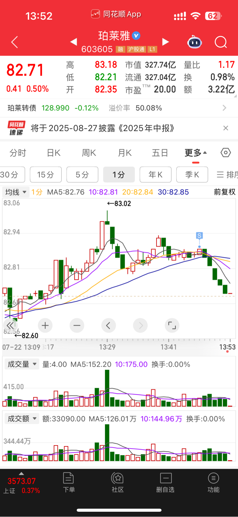Screen dimensions: 238x517
Task: Open the 均线 indicator dropdown
Action: click(15, 192)
